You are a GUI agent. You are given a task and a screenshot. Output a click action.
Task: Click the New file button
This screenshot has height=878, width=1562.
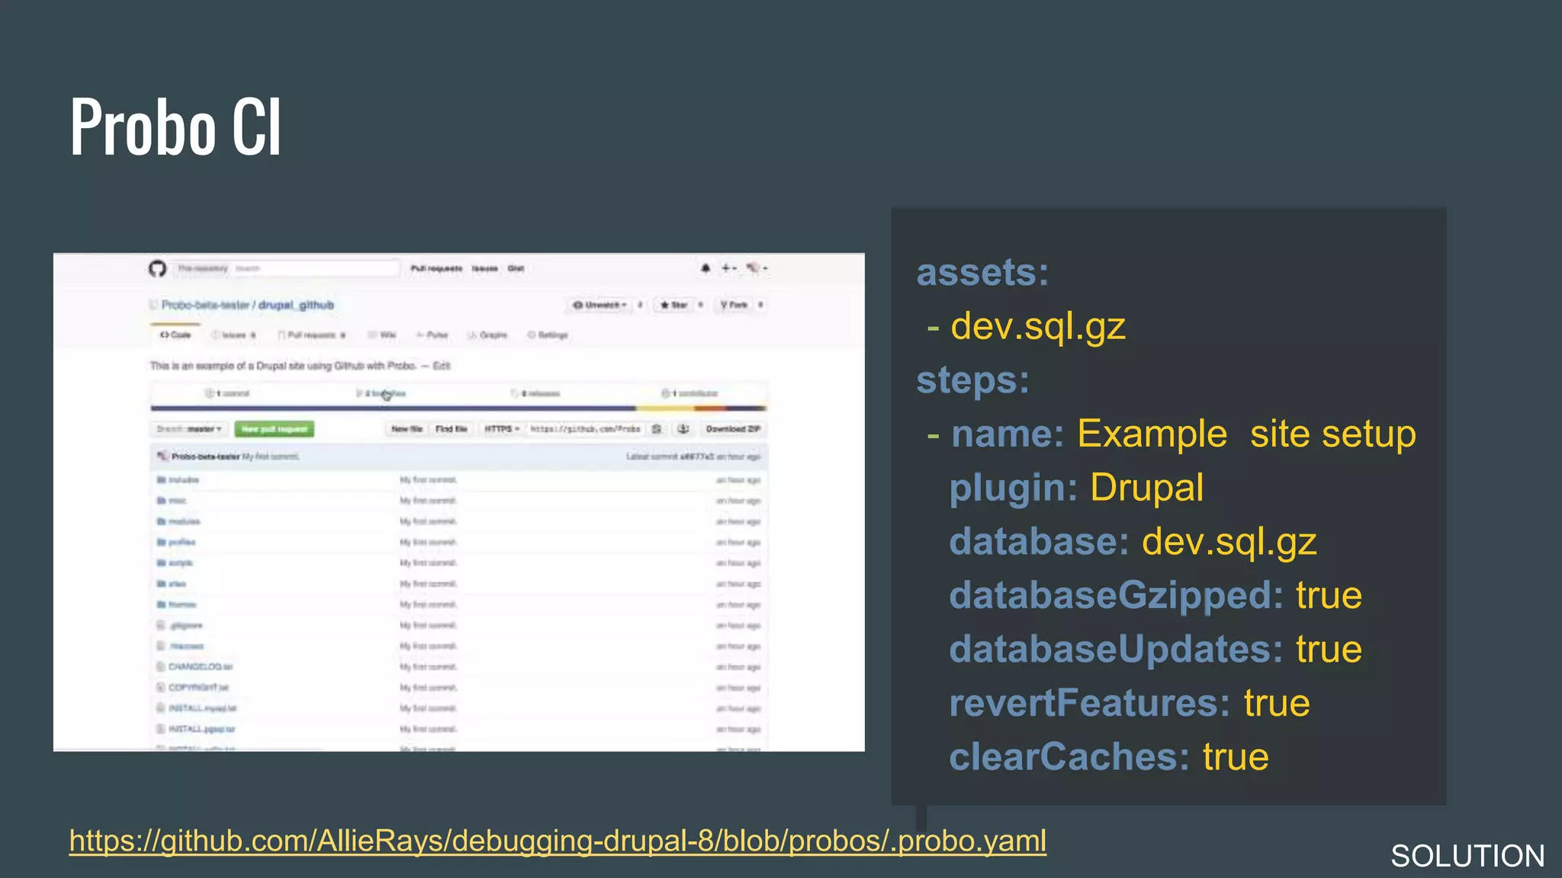click(407, 429)
